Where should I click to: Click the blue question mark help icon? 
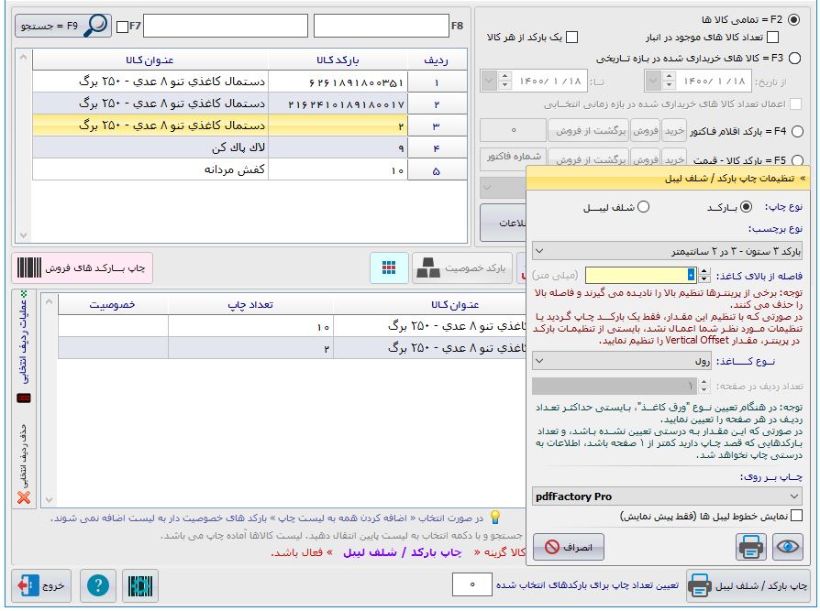(96, 584)
